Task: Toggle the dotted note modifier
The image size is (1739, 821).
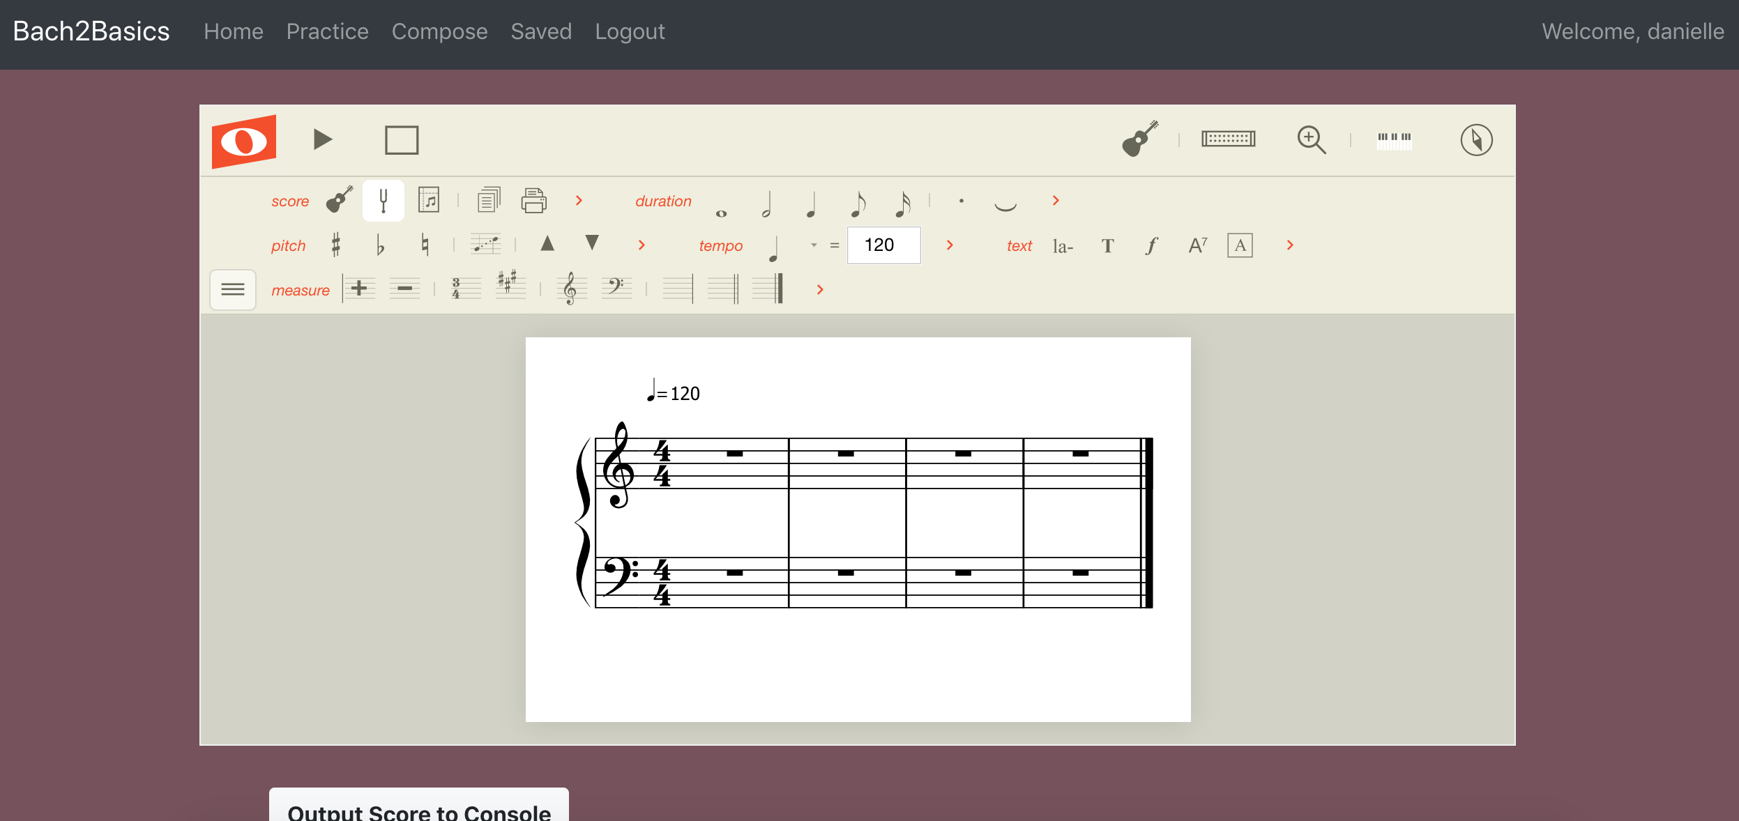Action: (x=961, y=201)
